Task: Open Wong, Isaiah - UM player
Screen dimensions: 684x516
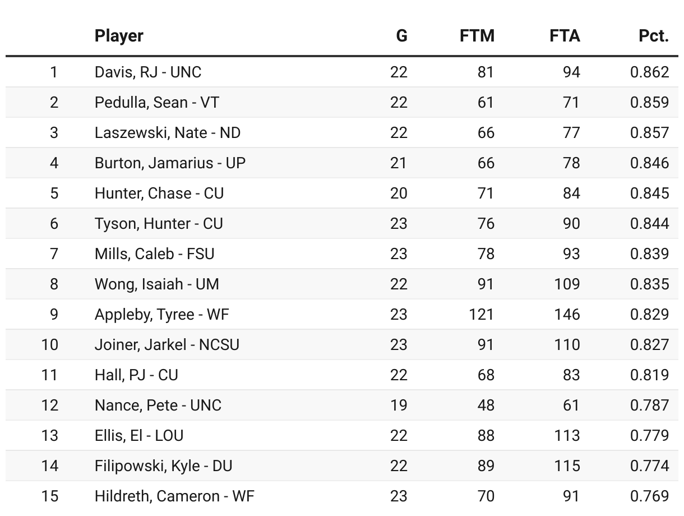Action: pos(157,284)
